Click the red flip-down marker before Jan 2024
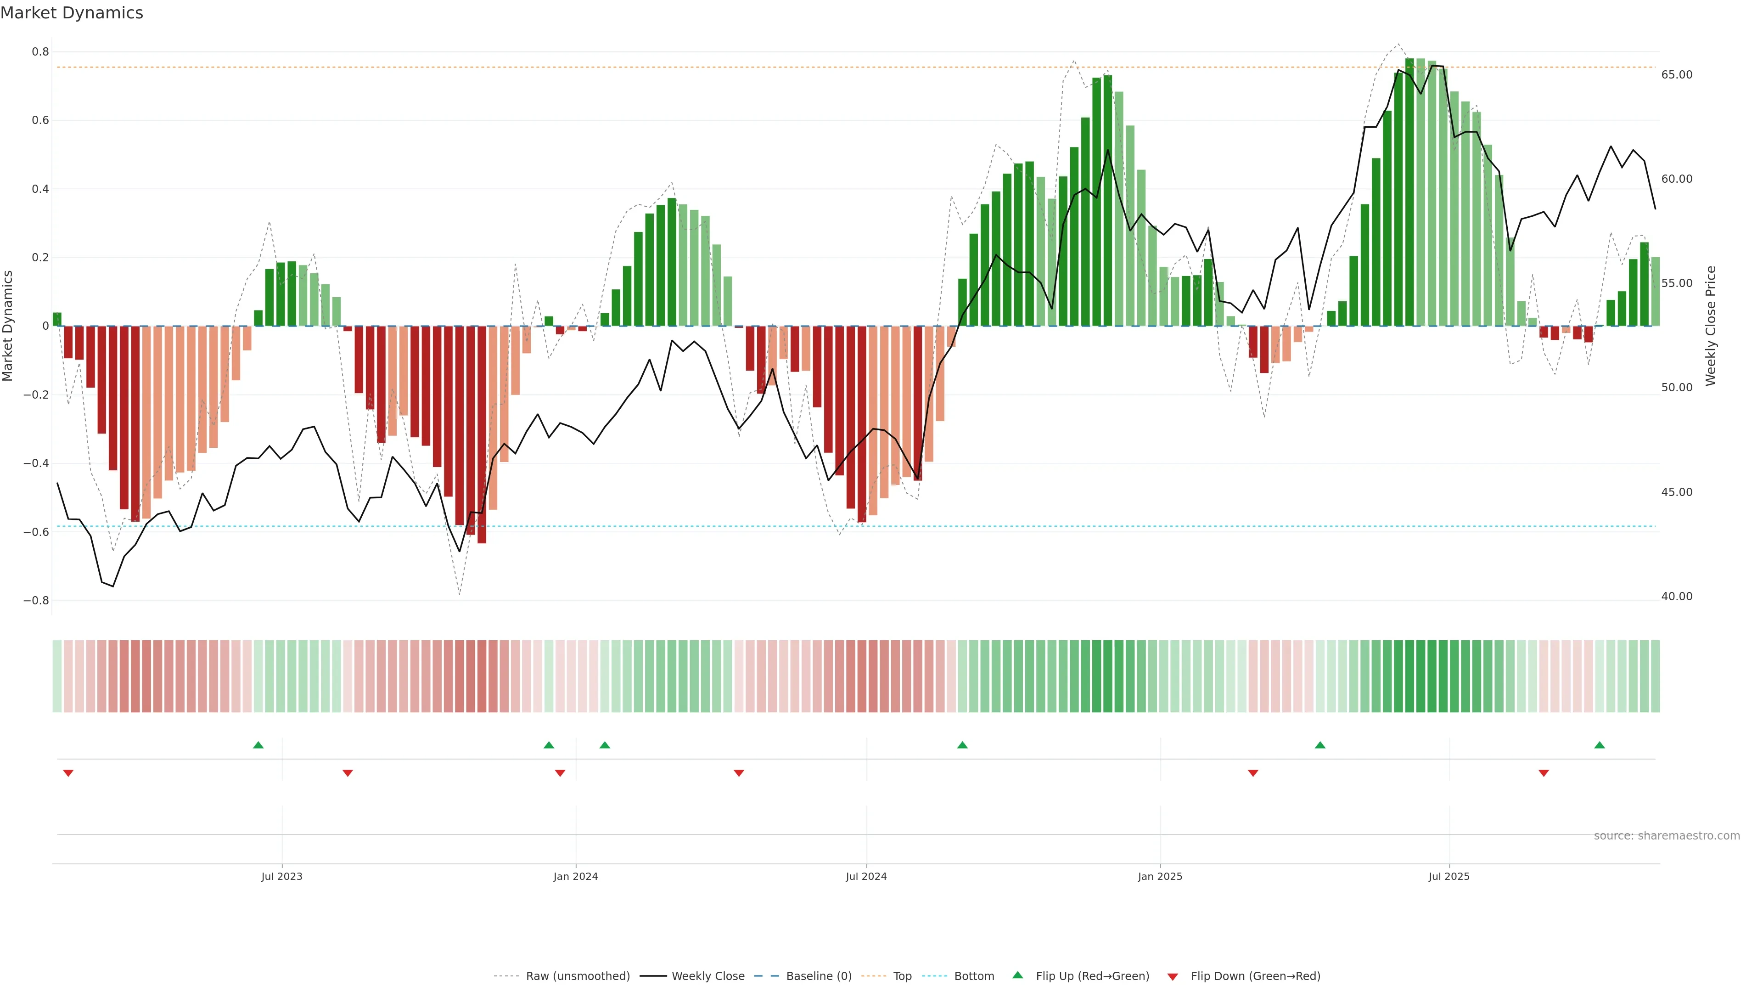The width and height of the screenshot is (1763, 992). (x=560, y=773)
